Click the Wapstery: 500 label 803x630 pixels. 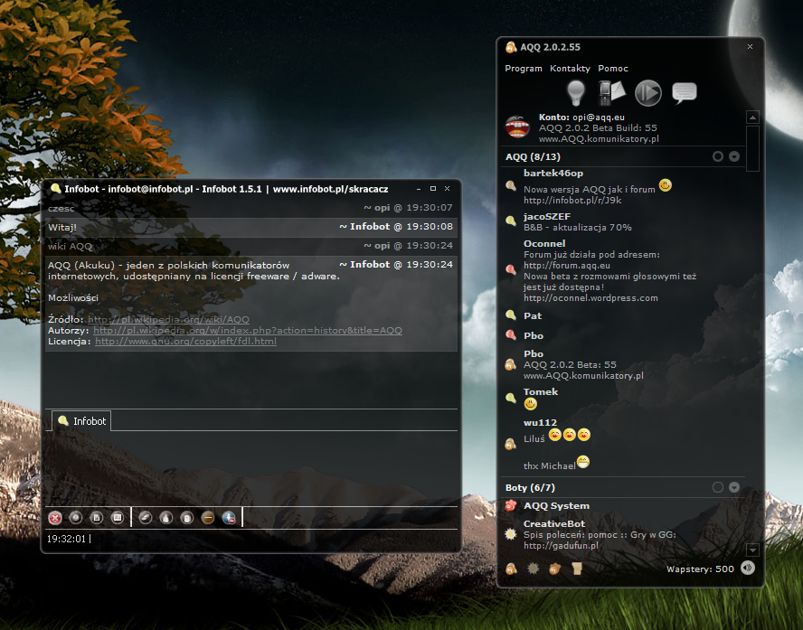tap(700, 569)
